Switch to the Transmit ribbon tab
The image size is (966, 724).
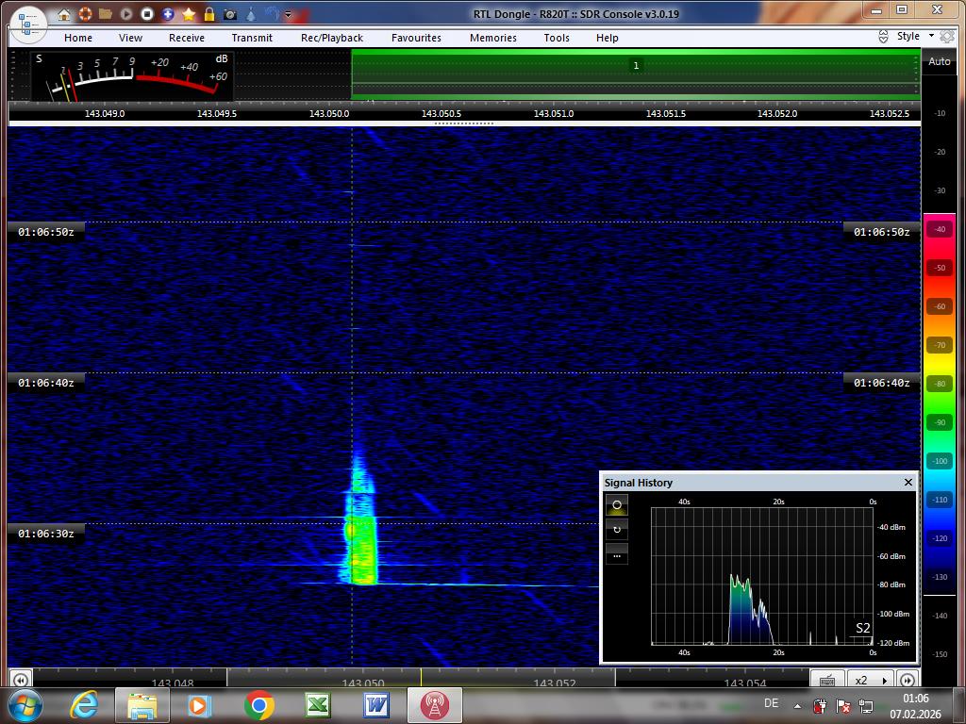tap(252, 38)
